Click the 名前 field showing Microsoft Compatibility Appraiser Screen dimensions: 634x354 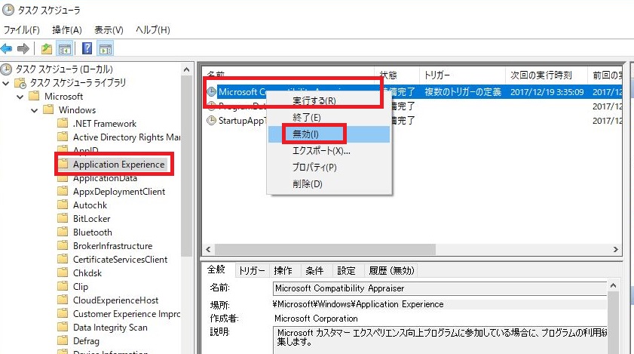point(440,288)
